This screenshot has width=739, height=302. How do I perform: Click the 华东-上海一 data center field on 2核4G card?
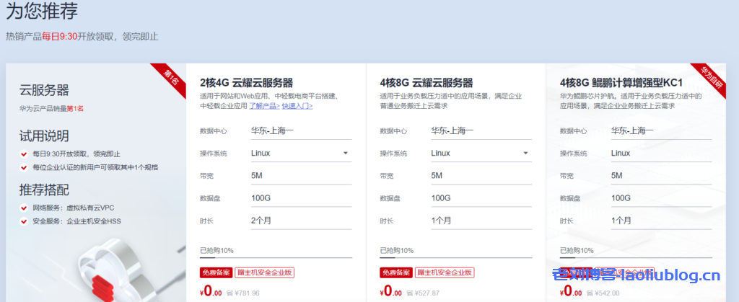[299, 130]
